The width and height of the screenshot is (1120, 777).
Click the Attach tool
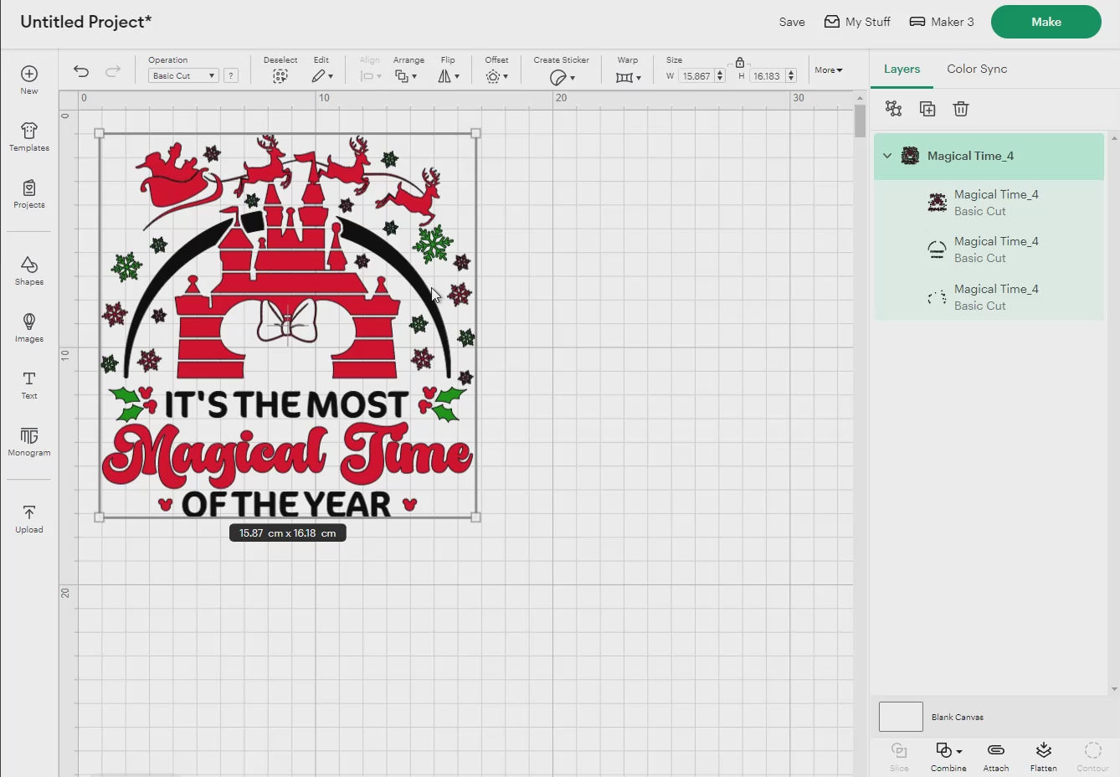(x=996, y=756)
